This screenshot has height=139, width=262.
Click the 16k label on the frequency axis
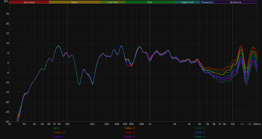click(249, 124)
